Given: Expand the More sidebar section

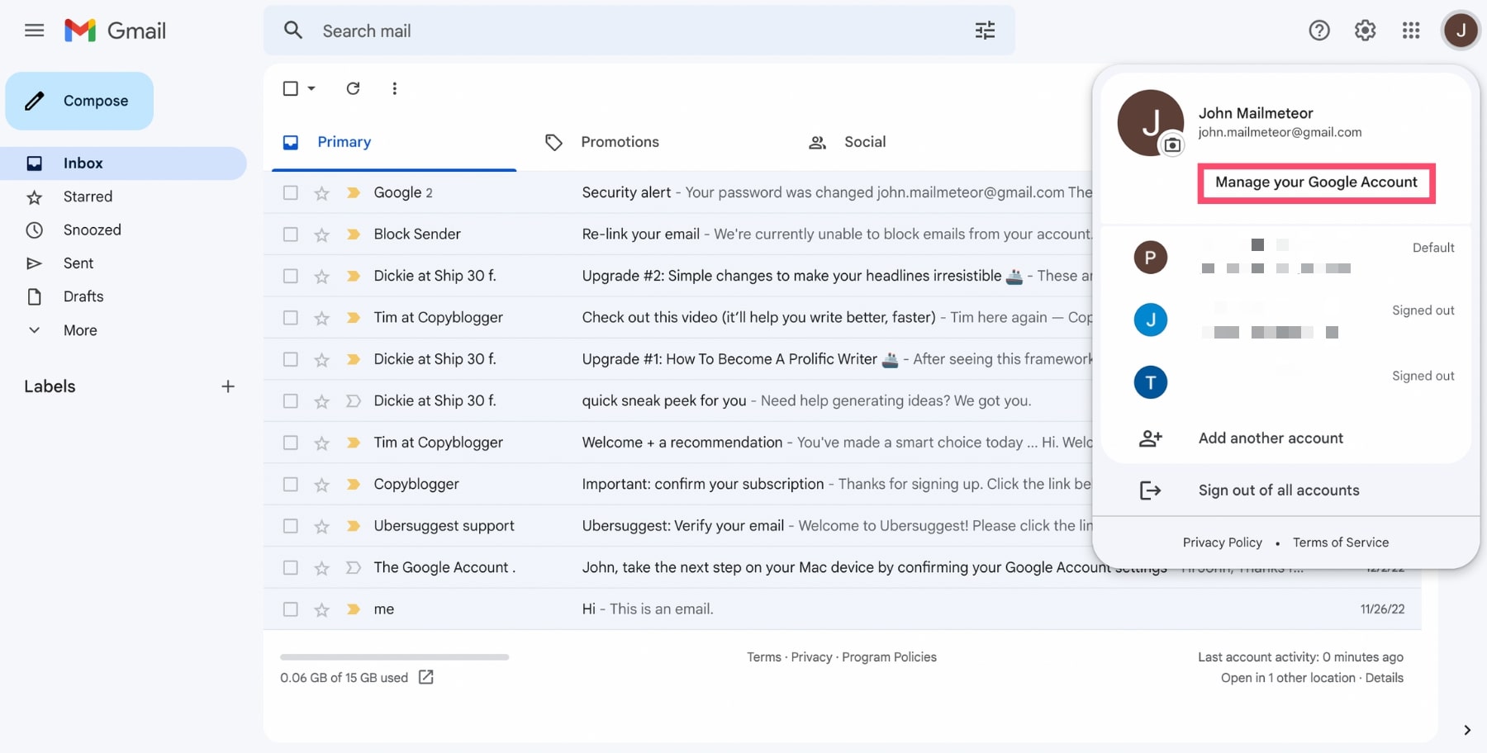Looking at the screenshot, I should [80, 330].
